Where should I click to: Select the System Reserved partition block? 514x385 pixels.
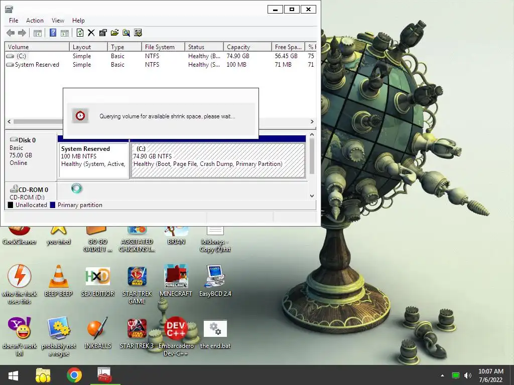coord(94,161)
